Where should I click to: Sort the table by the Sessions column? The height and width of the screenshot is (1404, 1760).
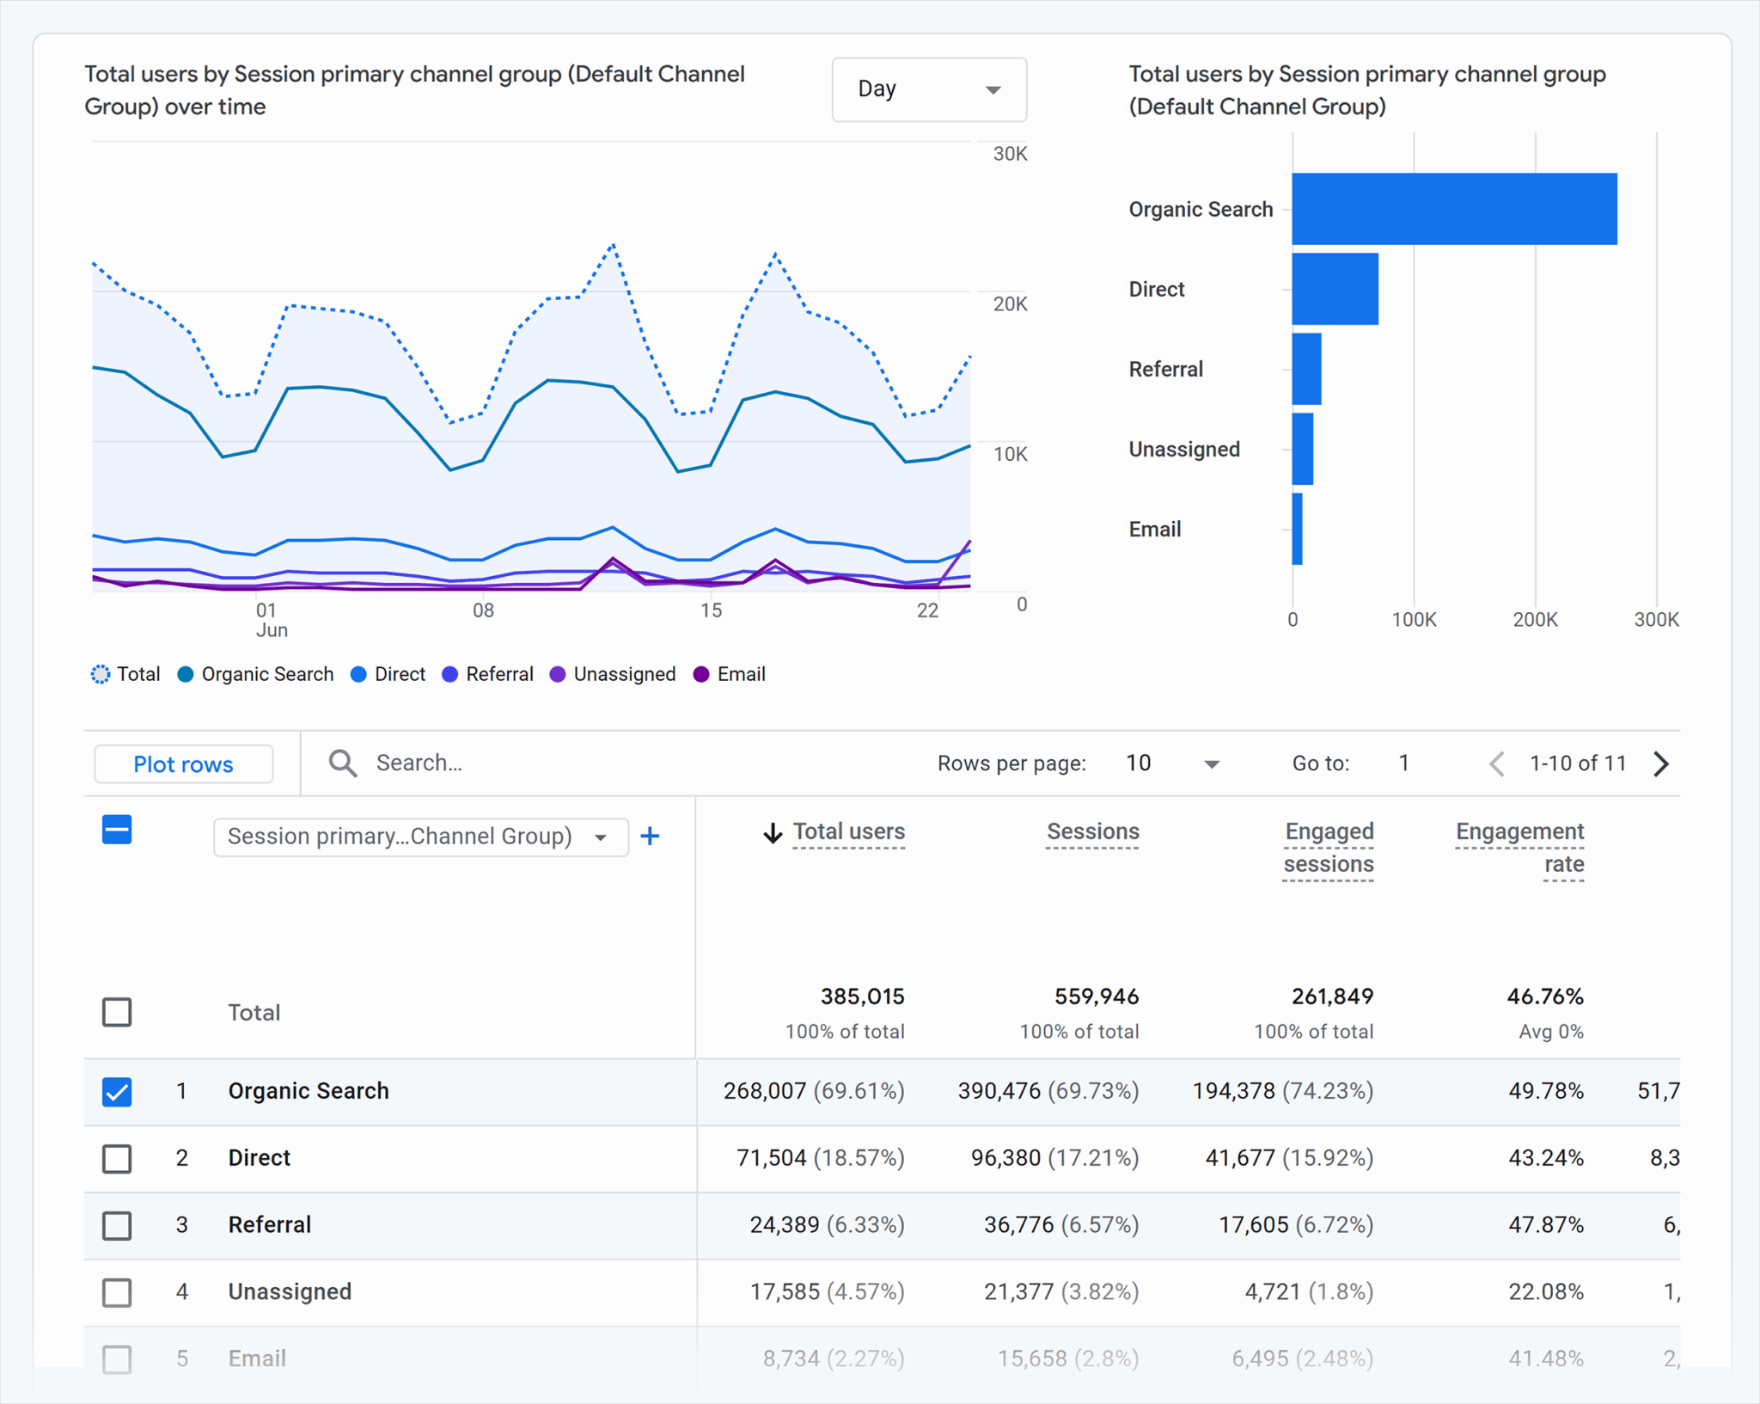pos(1093,831)
